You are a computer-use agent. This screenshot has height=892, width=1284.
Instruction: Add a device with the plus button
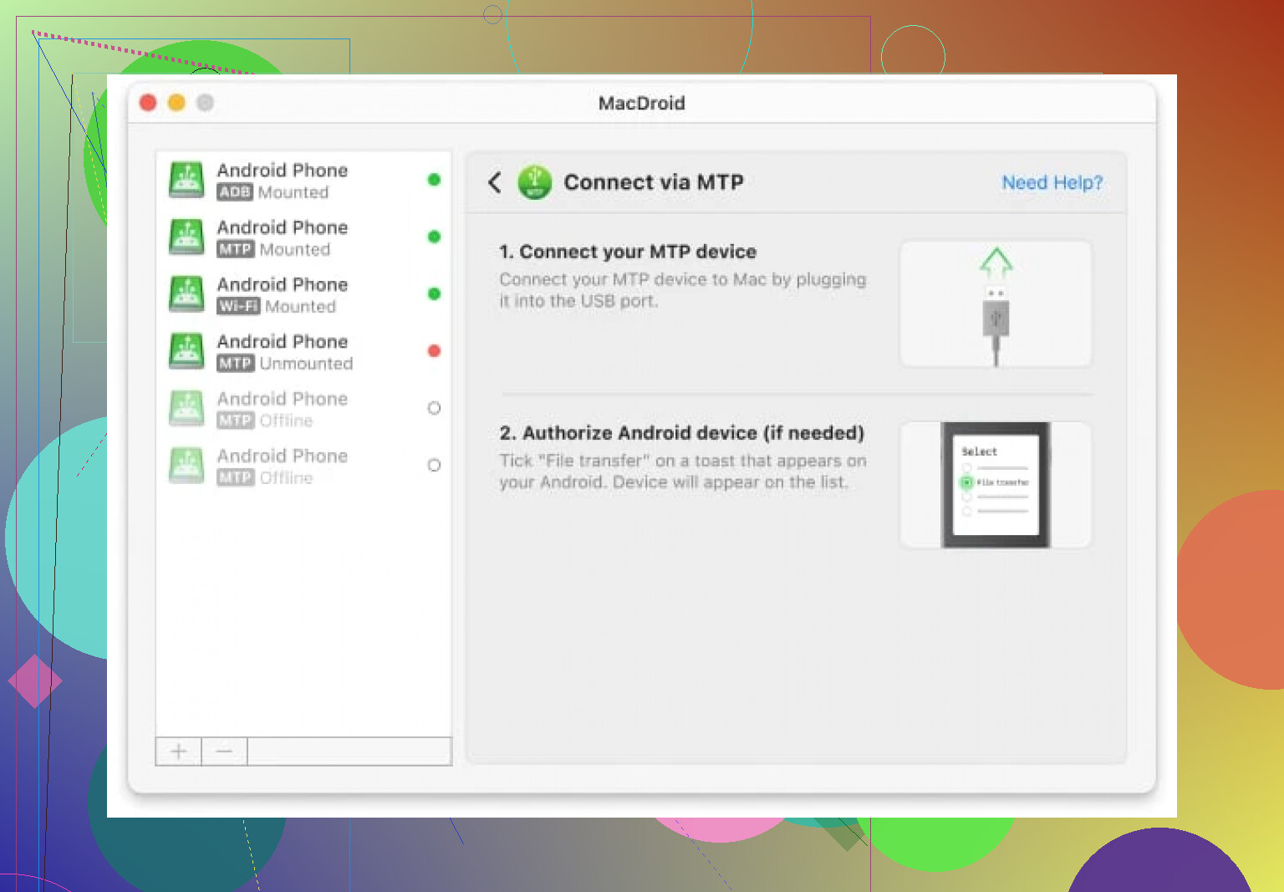click(179, 752)
